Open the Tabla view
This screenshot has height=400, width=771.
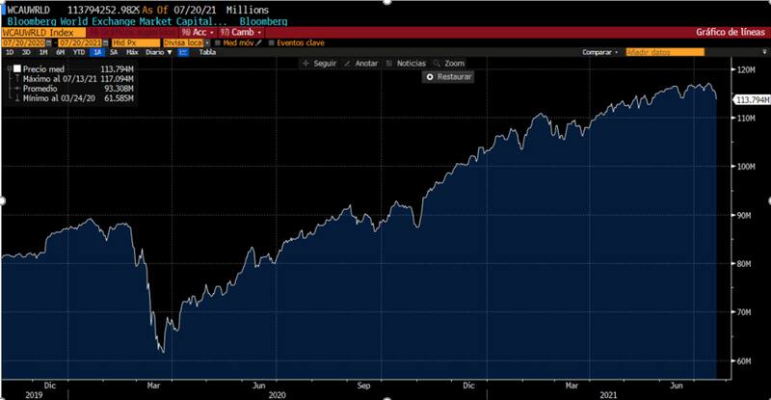[x=208, y=52]
